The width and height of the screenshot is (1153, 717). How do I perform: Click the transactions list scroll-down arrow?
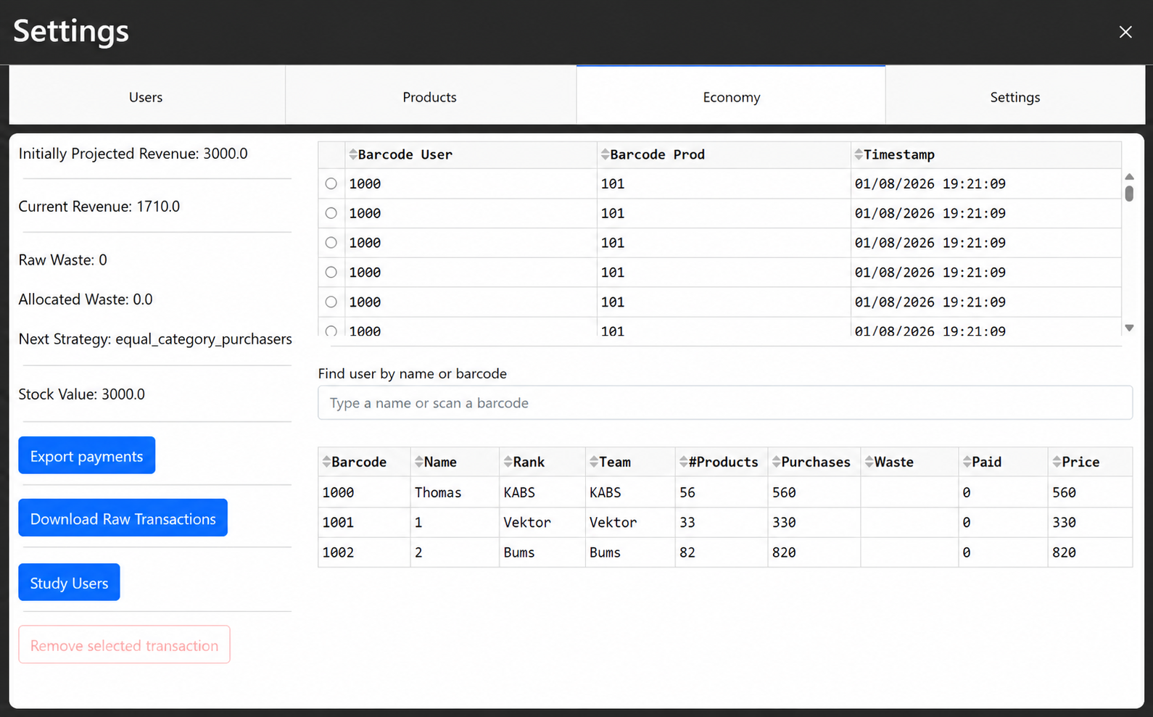(x=1129, y=328)
